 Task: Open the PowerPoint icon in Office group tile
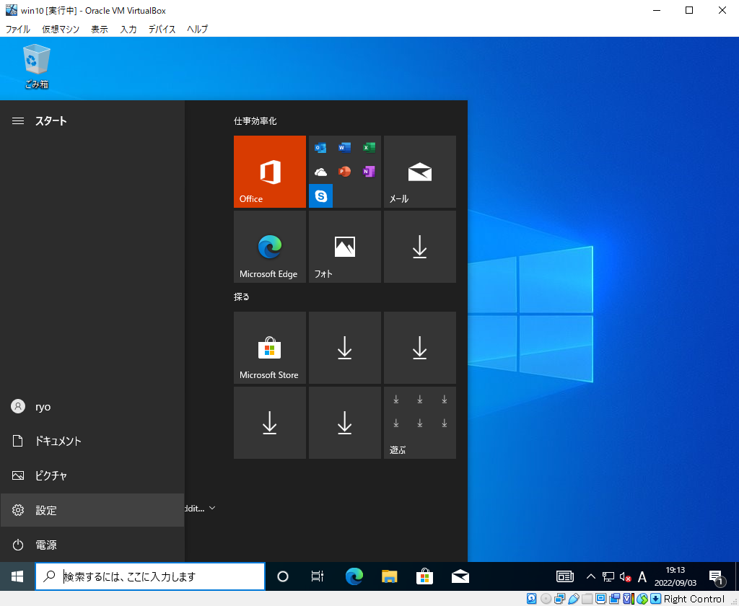pos(344,172)
